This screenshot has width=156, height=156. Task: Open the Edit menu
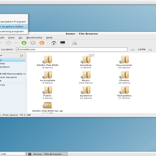tap(2, 37)
